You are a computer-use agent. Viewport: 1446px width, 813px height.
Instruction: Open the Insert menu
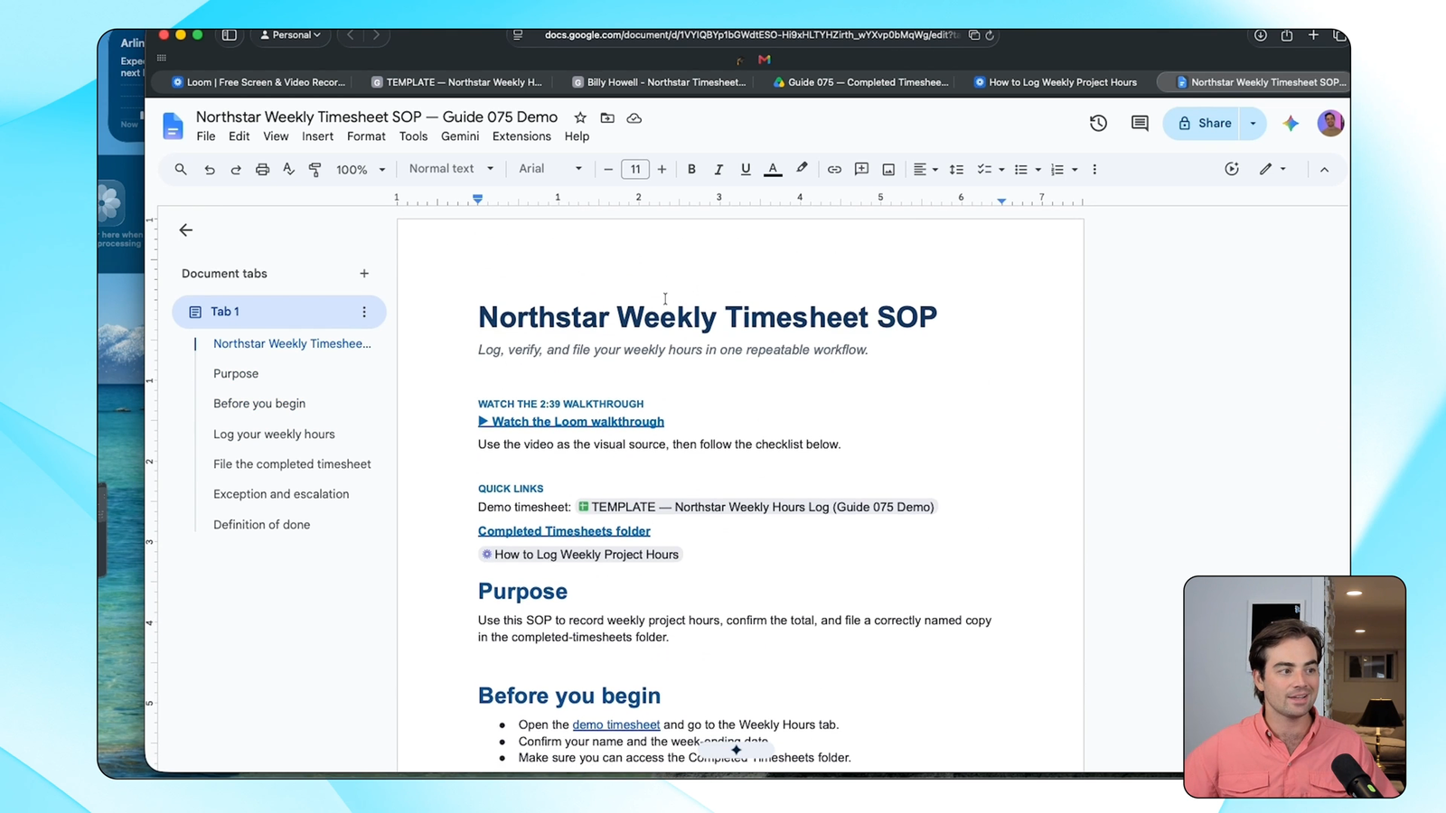click(317, 136)
